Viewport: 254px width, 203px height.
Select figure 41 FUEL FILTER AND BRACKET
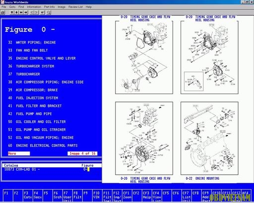35,106
